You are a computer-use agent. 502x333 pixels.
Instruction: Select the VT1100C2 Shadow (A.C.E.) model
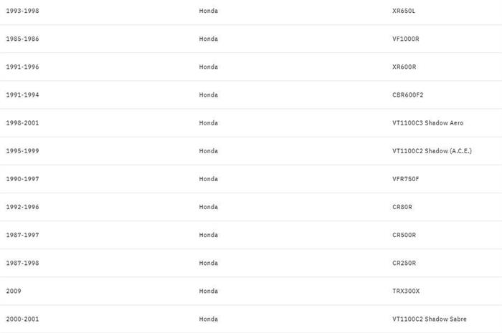point(432,150)
